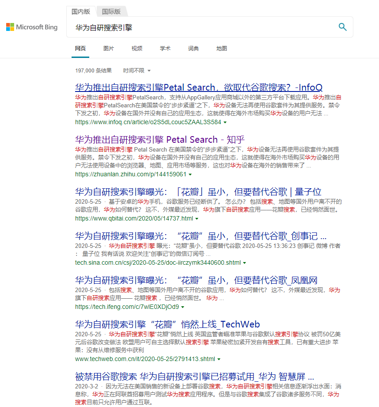Image resolution: width=379 pixels, height=407 pixels.
Task: Expand the 时间不限 time filter dropdown
Action: [136, 71]
